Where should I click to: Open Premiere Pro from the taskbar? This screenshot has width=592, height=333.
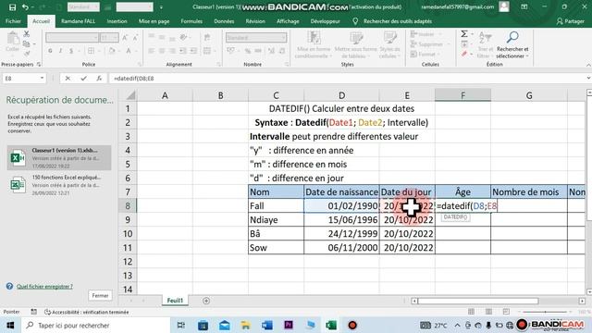click(x=289, y=325)
